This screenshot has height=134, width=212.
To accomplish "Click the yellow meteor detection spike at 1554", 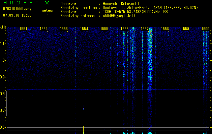I will pos(84,130).
